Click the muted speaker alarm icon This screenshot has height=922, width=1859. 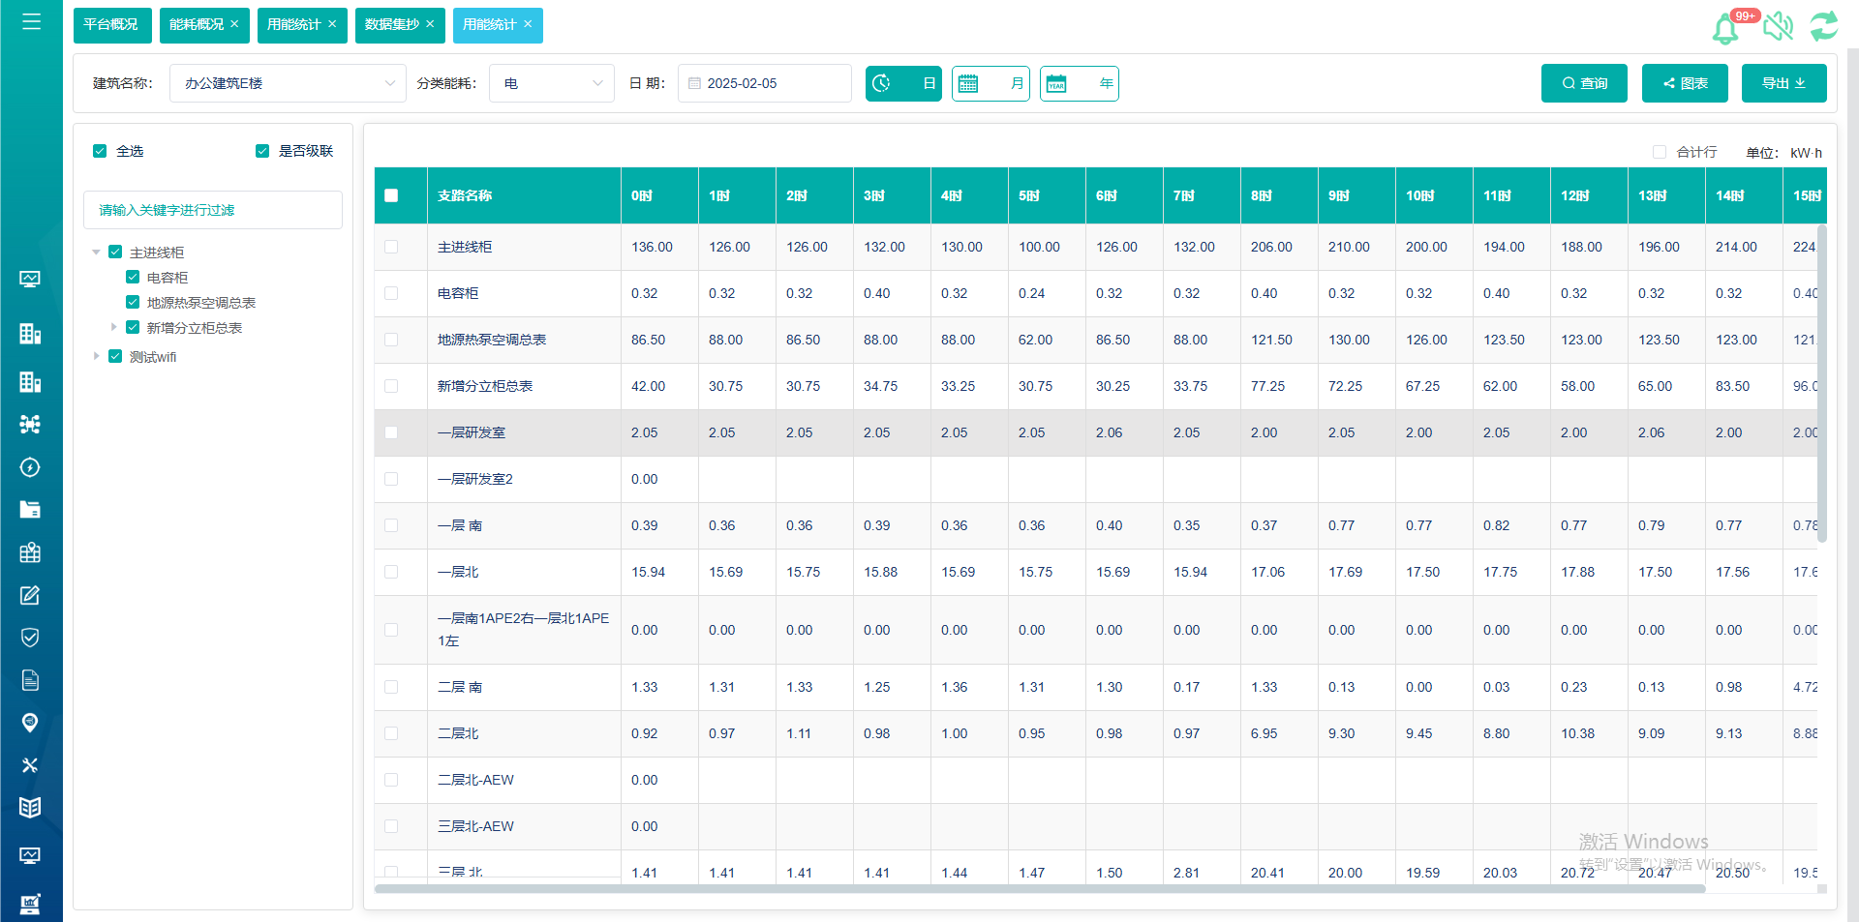point(1778,26)
